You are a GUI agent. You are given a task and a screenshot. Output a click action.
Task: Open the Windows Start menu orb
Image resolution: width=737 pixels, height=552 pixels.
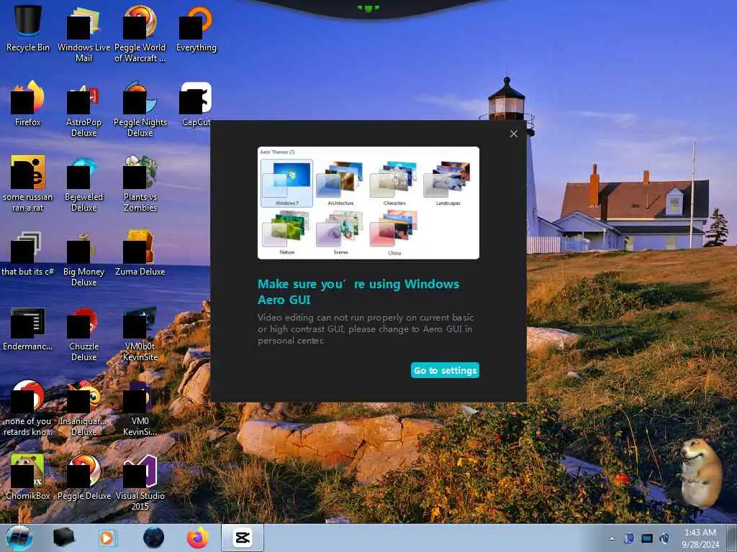pyautogui.click(x=19, y=538)
